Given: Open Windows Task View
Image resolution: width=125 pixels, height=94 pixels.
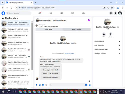Looking at the screenshot, I should 14,91.
